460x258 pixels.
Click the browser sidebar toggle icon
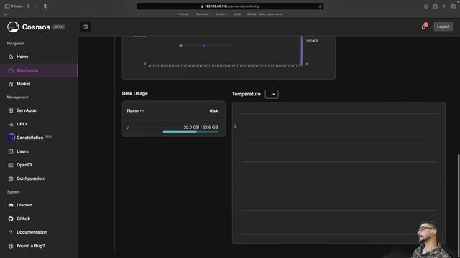pos(7,6)
